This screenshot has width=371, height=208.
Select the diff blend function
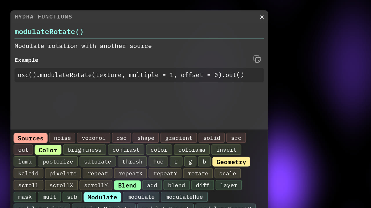tap(203, 185)
